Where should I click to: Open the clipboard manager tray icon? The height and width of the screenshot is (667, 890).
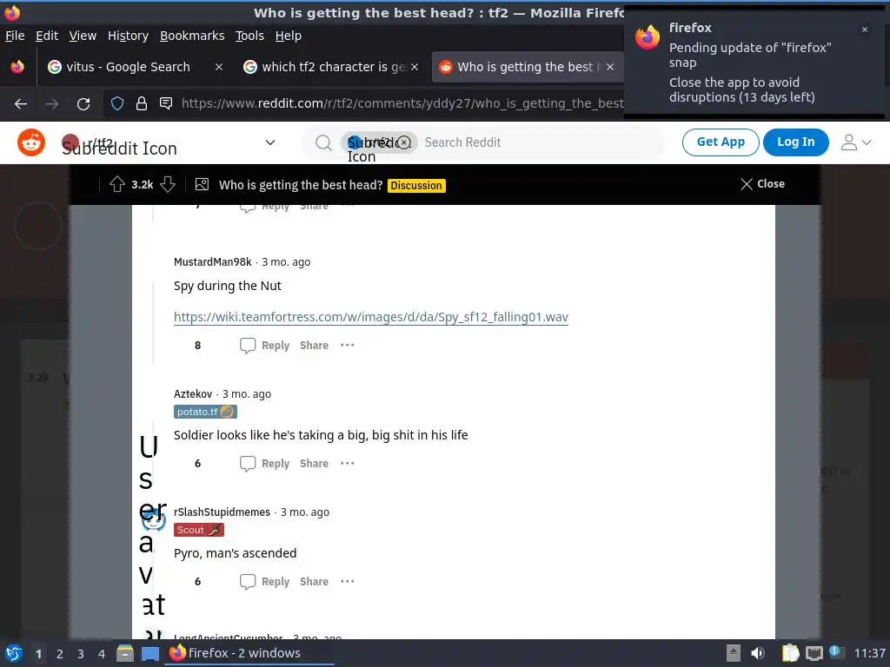(x=790, y=653)
